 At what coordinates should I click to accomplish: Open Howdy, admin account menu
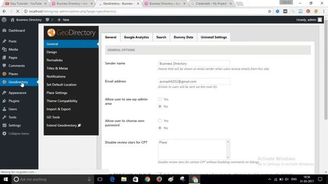click(x=309, y=20)
